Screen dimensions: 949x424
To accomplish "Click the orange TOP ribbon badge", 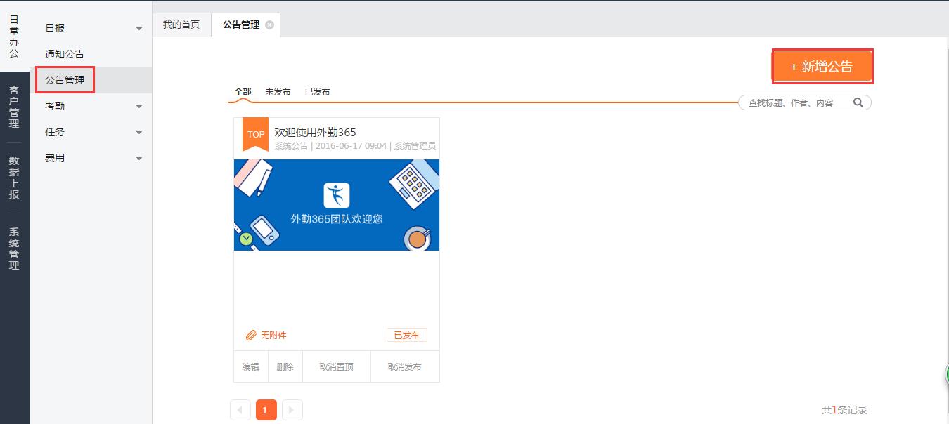I will 255,133.
